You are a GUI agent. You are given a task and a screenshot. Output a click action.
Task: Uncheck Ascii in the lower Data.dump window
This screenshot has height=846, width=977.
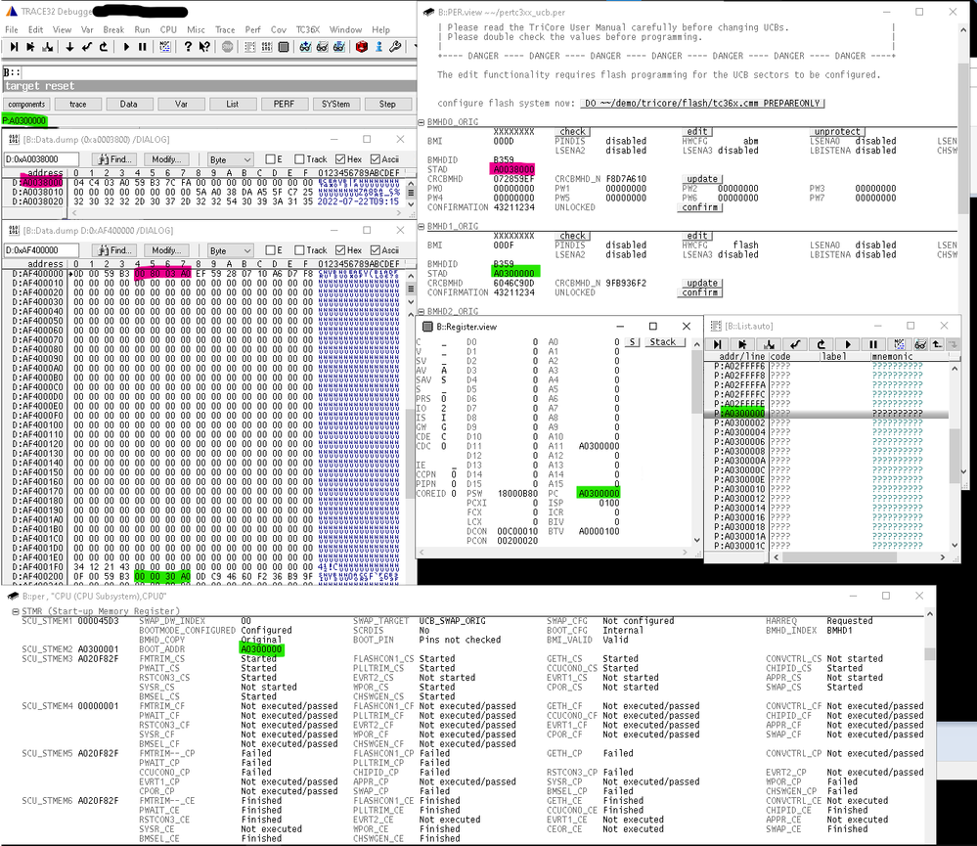point(376,249)
